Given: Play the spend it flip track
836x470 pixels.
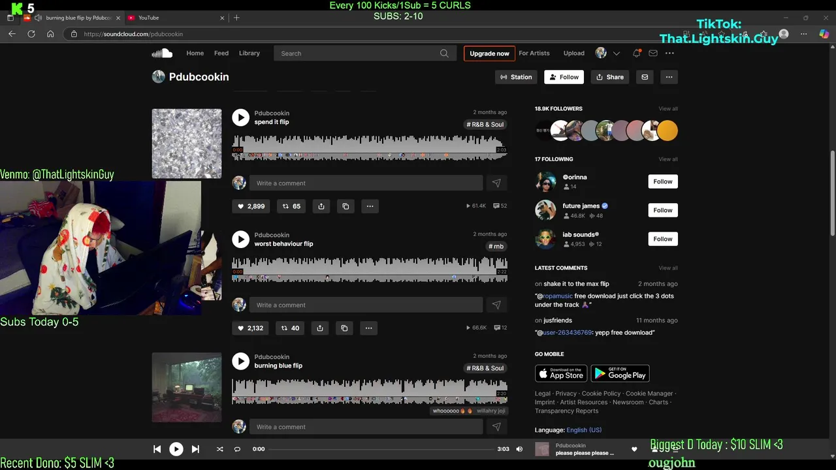Looking at the screenshot, I should 240,117.
